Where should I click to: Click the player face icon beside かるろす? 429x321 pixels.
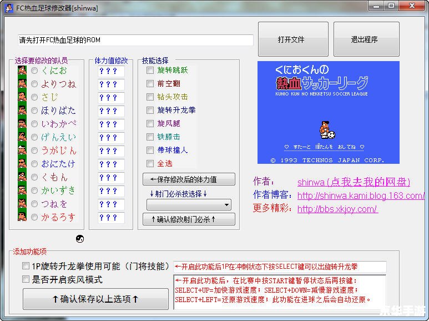point(22,217)
